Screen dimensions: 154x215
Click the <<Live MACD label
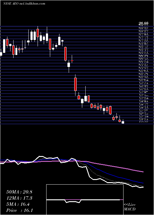[x=130, y=207]
